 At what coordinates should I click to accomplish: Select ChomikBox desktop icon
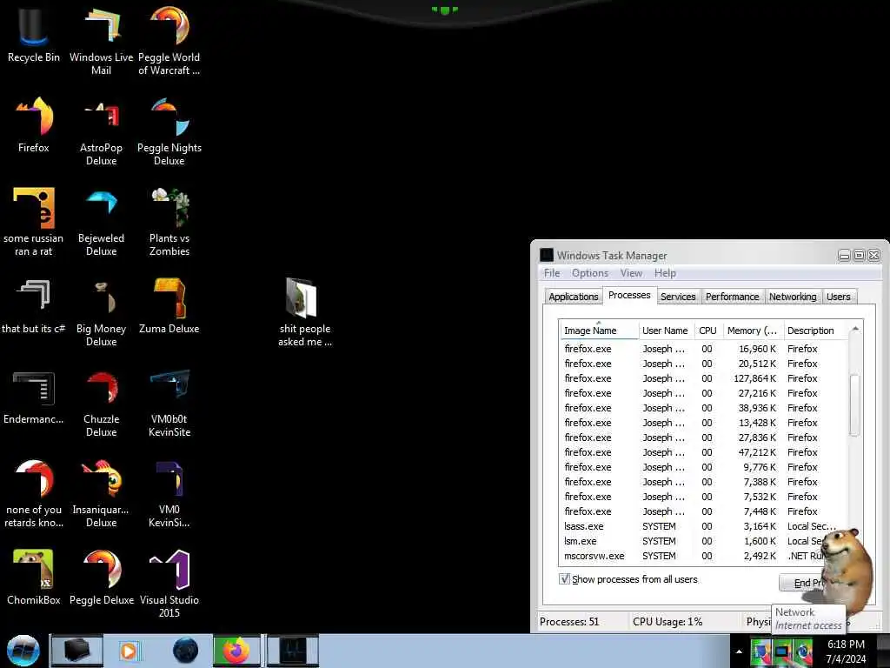[34, 577]
